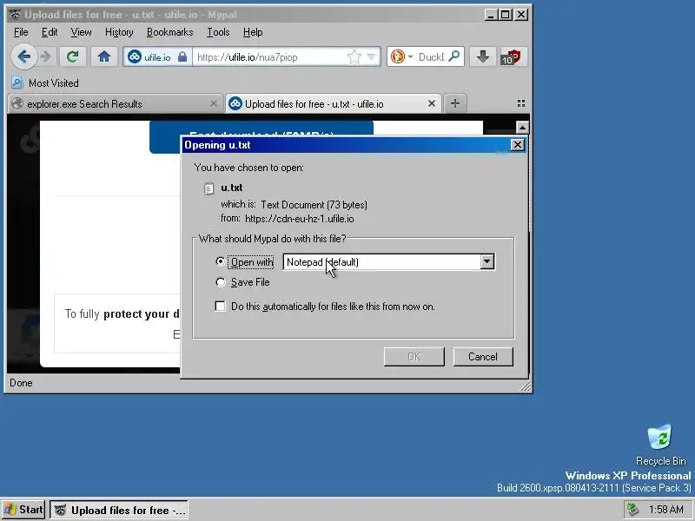695x521 pixels.
Task: Bookmark this page with the star icon
Action: coord(354,56)
